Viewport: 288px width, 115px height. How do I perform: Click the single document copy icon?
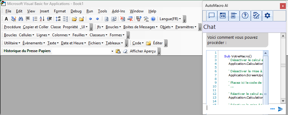pyautogui.click(x=106, y=19)
